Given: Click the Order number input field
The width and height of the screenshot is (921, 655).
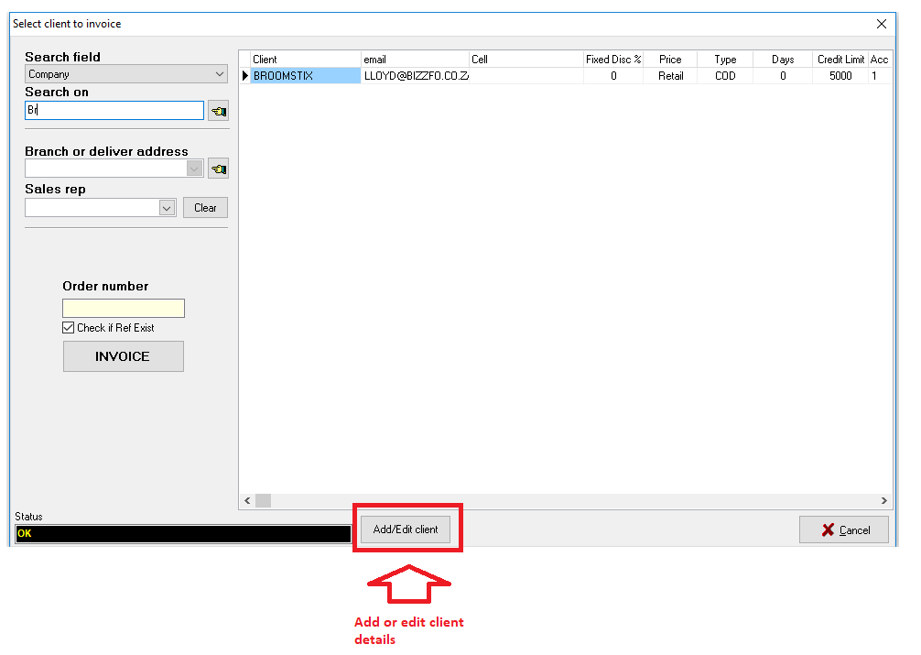Looking at the screenshot, I should pyautogui.click(x=124, y=309).
